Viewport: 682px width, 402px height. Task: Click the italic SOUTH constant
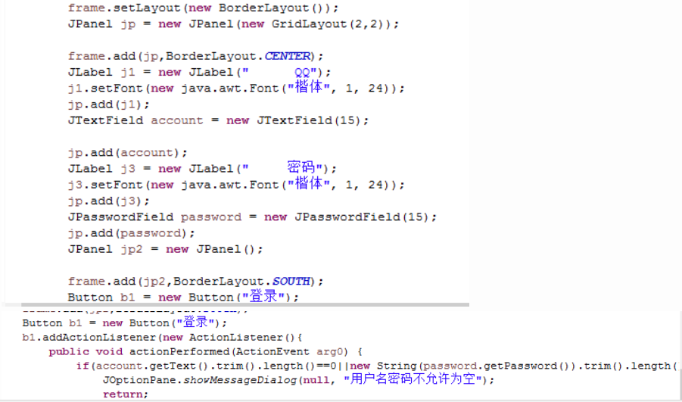pyautogui.click(x=291, y=281)
